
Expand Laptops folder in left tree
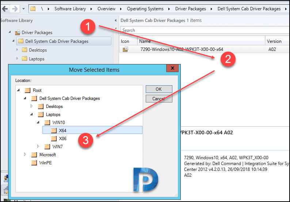pyautogui.click(x=17, y=59)
